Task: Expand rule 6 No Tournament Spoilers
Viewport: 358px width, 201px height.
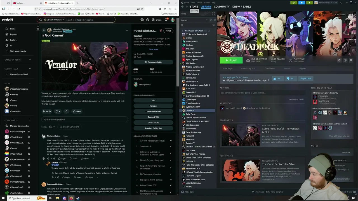Action: (171, 174)
